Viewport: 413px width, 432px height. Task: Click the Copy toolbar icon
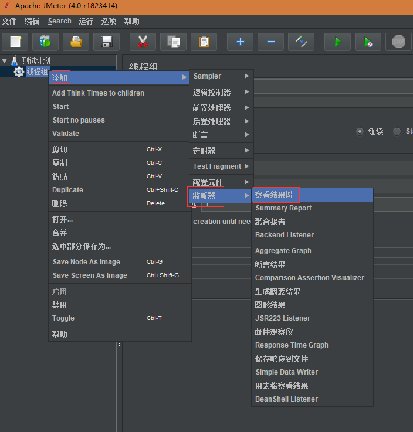(174, 42)
